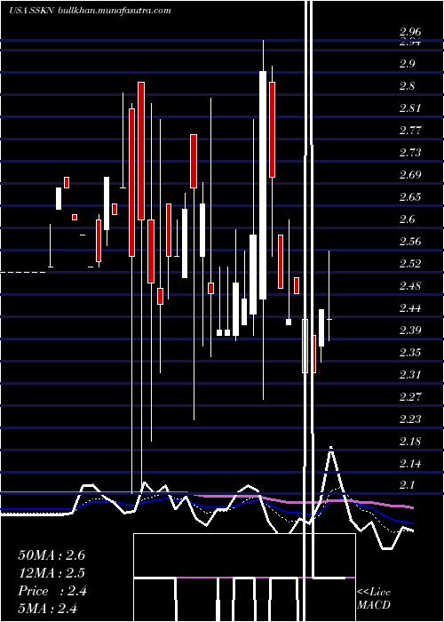The width and height of the screenshot is (444, 622).
Task: Select the 2.23 price axis label
Action: pos(410,419)
